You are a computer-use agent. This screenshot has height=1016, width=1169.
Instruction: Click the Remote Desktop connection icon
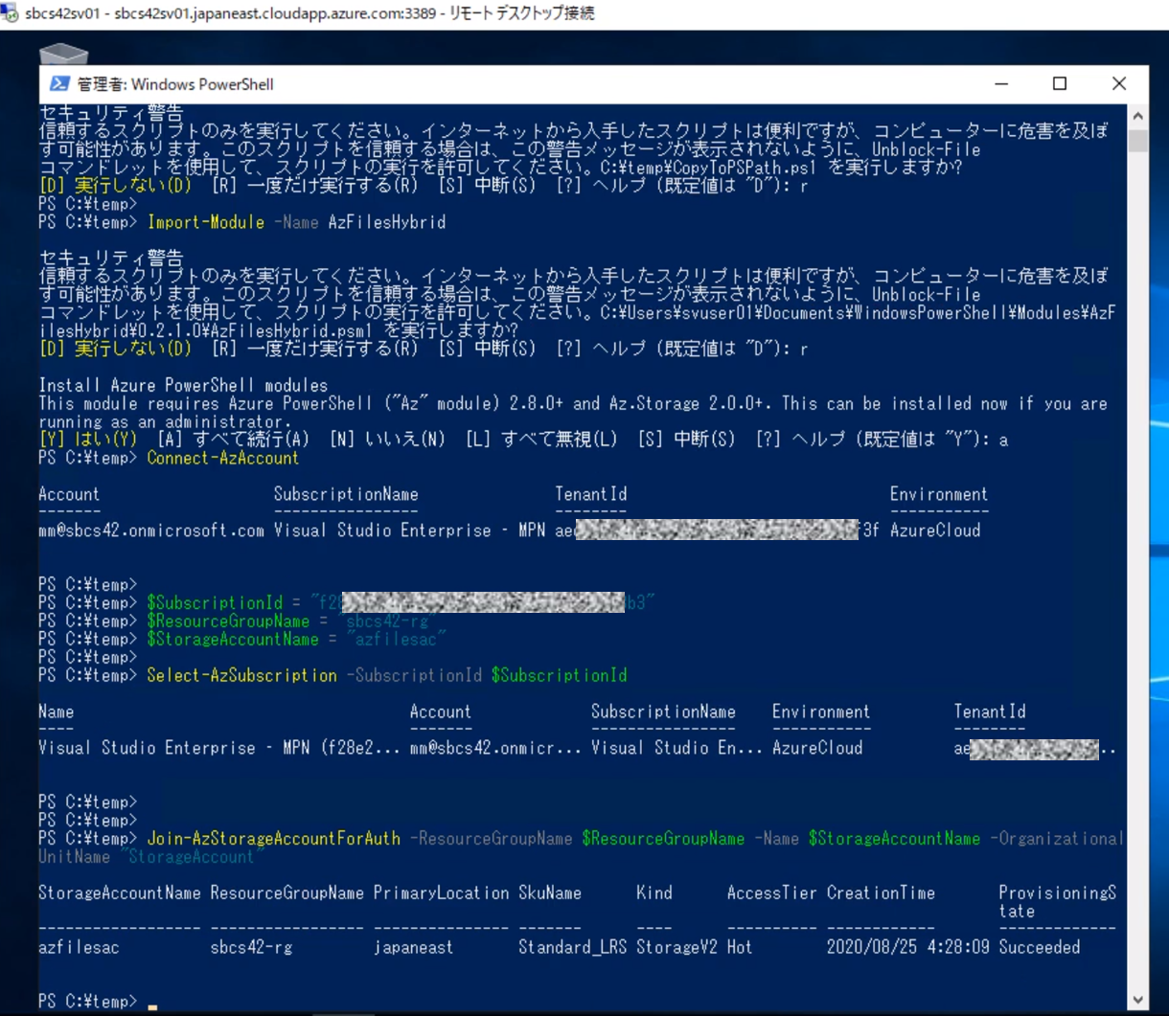[x=10, y=14]
